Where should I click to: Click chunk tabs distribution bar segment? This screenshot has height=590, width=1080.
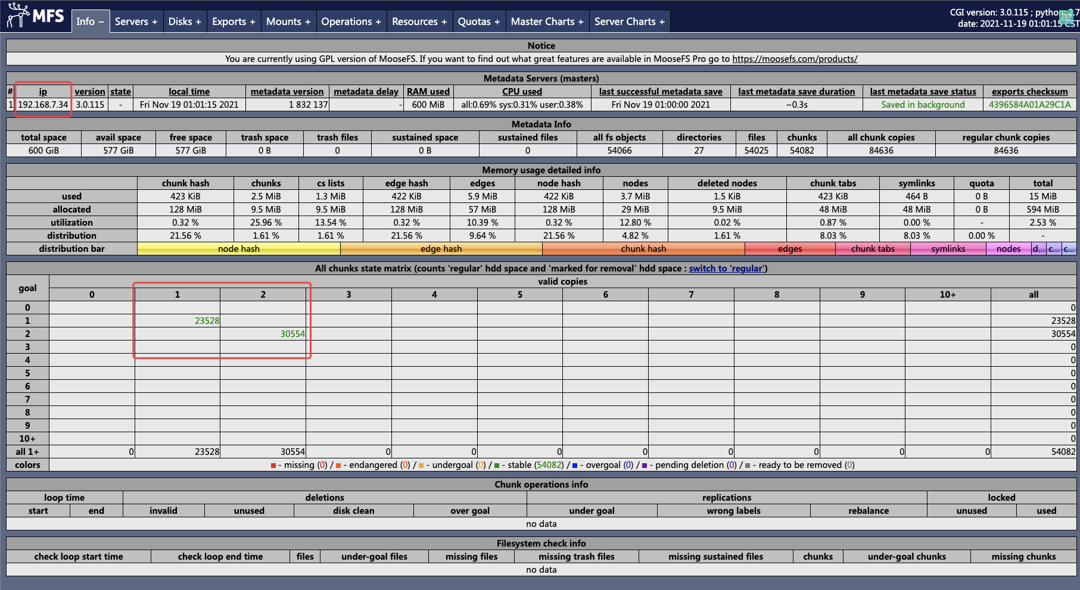[x=873, y=249]
